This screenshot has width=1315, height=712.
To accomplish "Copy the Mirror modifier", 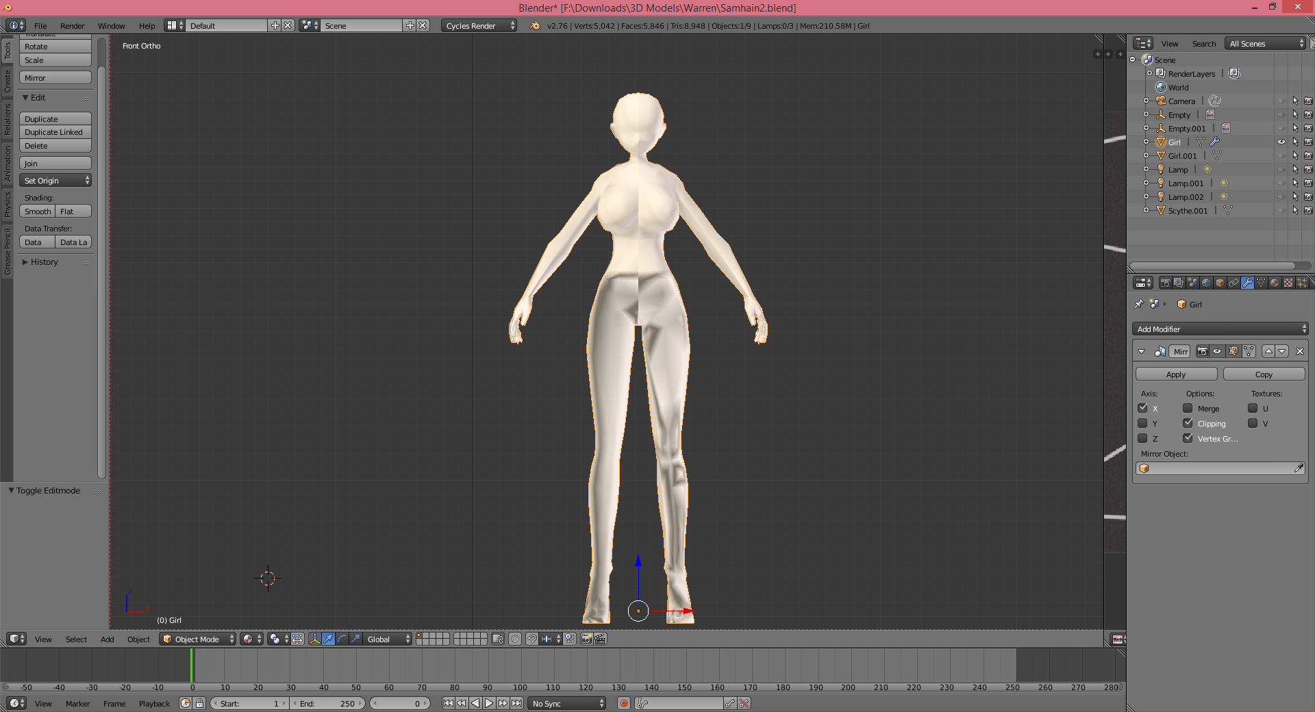I will (x=1264, y=374).
